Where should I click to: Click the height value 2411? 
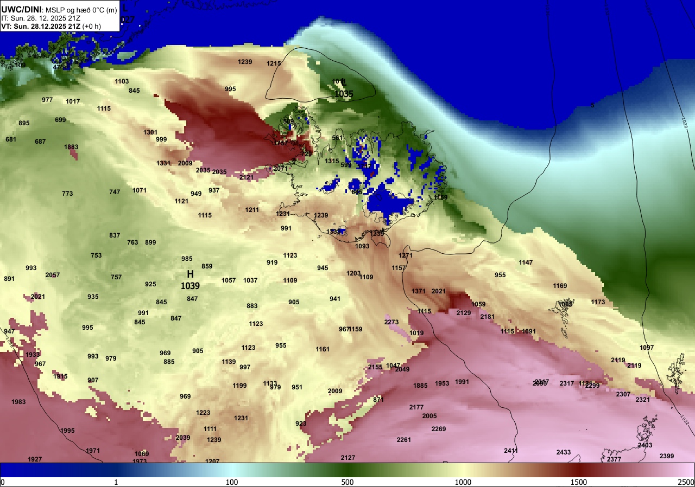click(511, 451)
